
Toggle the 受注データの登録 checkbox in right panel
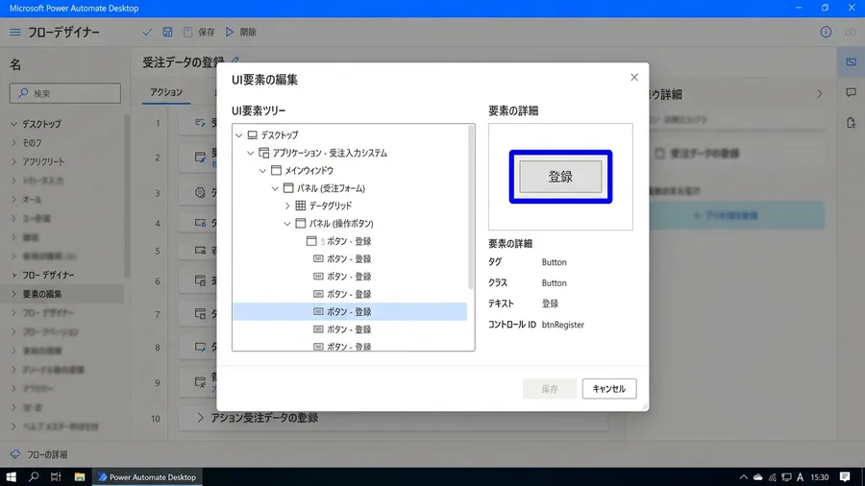click(659, 153)
